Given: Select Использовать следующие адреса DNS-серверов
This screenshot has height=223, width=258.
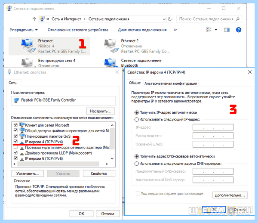Looking at the screenshot, I should [137, 164].
